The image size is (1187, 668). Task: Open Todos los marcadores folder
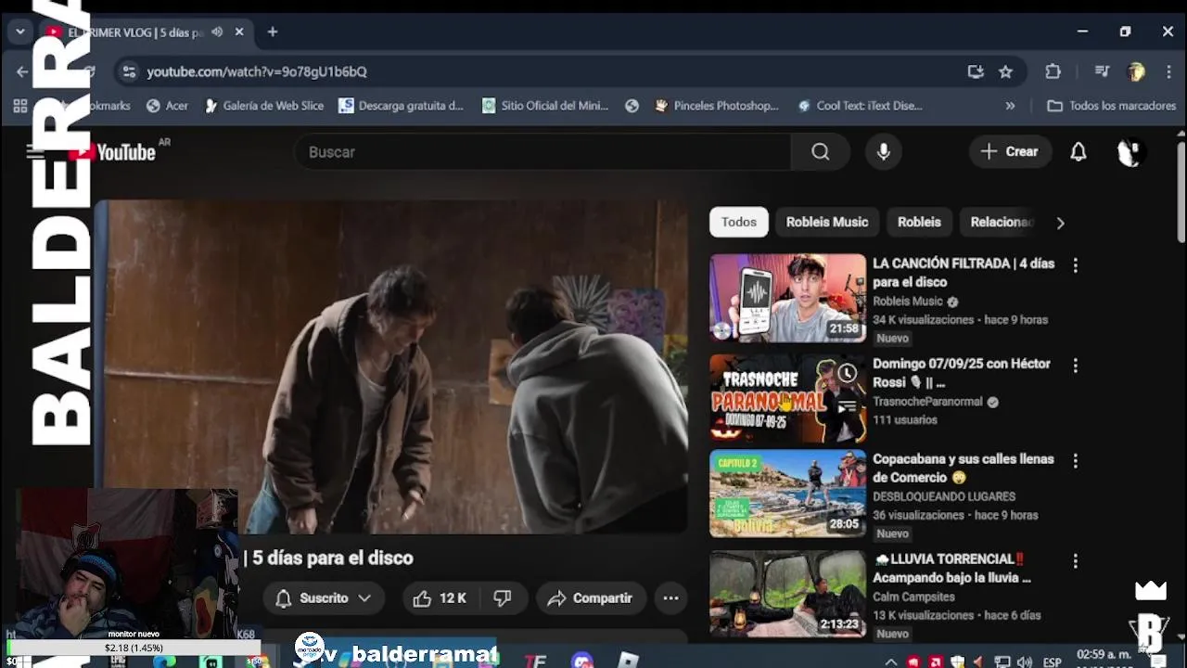[x=1111, y=106]
